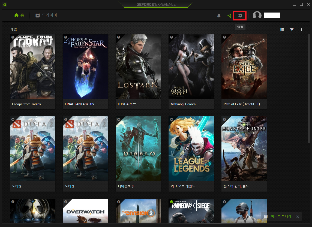The image size is (312, 227).
Task: Open the Division 2 game tile
Action: (139, 211)
